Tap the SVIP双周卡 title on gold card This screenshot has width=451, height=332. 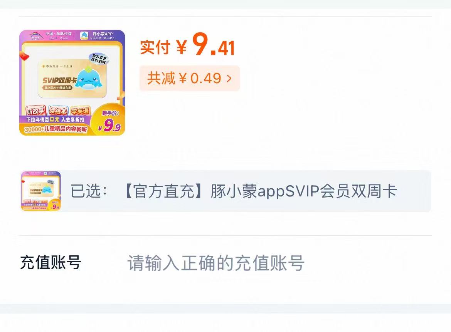coord(59,80)
